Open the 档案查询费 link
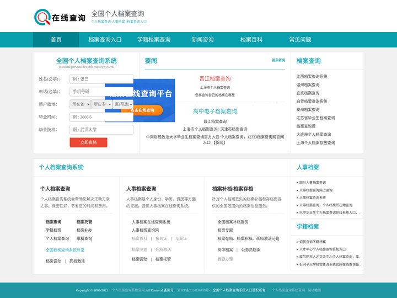Image resolution: width=397 pixels, height=298 pixels. (x=306, y=126)
